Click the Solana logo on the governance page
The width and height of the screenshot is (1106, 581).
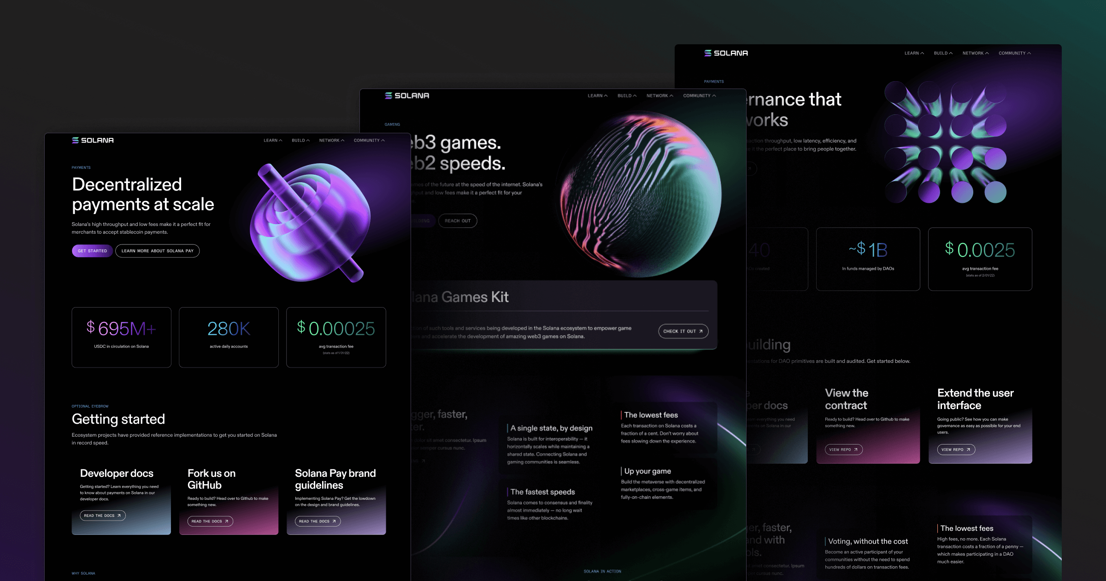click(x=725, y=53)
